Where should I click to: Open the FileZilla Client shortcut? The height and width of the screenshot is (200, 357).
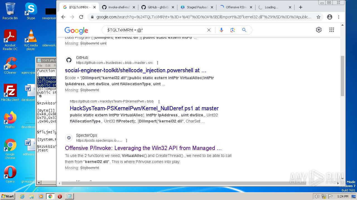tap(10, 93)
